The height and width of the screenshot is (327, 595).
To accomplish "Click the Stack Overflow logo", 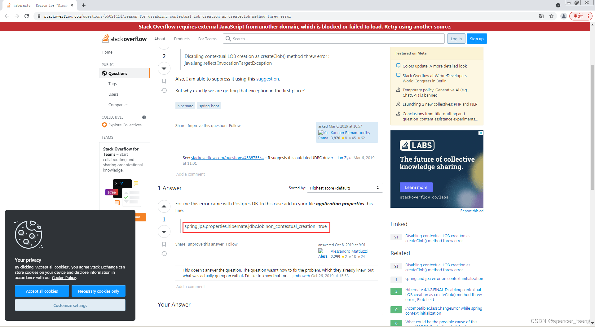I will (x=124, y=38).
